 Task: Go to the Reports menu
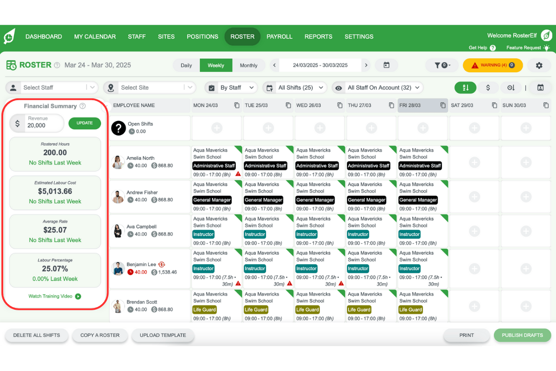click(x=318, y=37)
